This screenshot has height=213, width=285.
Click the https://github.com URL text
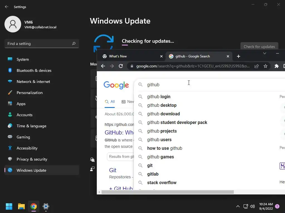click(119, 125)
